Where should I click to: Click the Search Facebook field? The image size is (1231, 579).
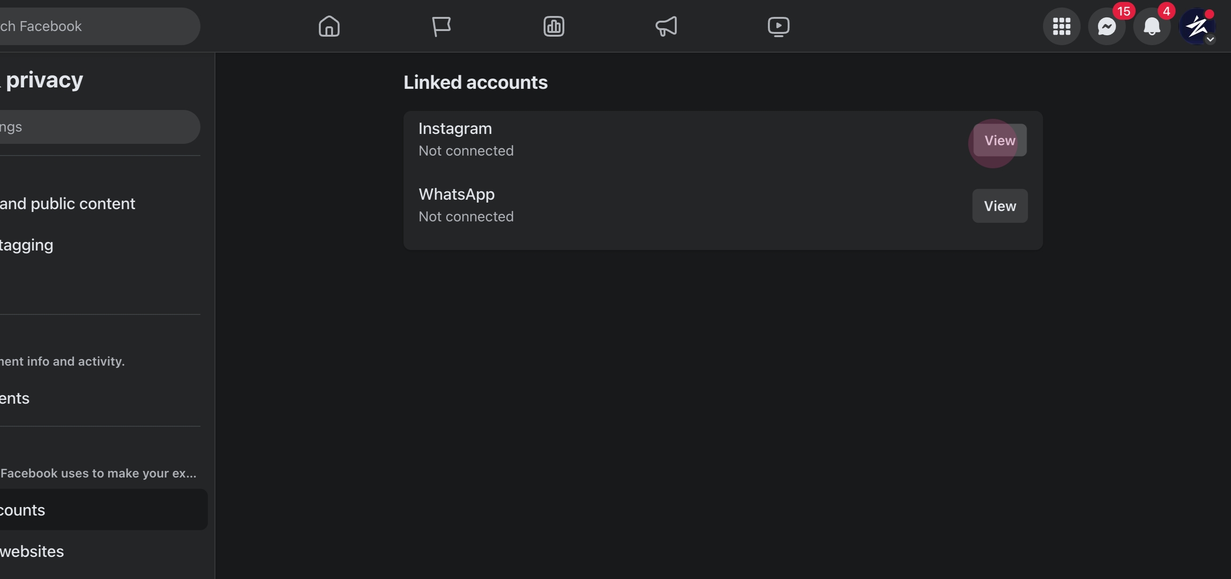click(x=96, y=26)
